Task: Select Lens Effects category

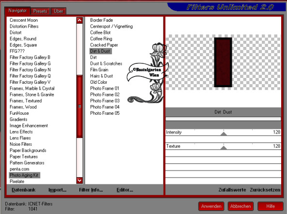Action: point(21,132)
